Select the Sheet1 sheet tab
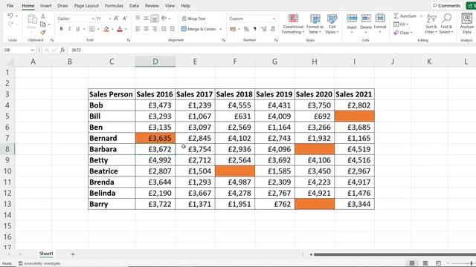Screen dimensions: 476x267 click(46, 254)
